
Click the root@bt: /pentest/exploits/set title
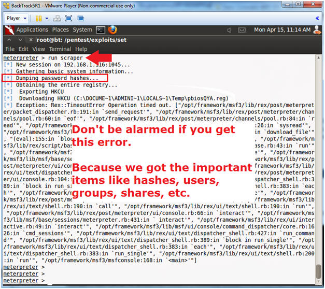pos(82,40)
